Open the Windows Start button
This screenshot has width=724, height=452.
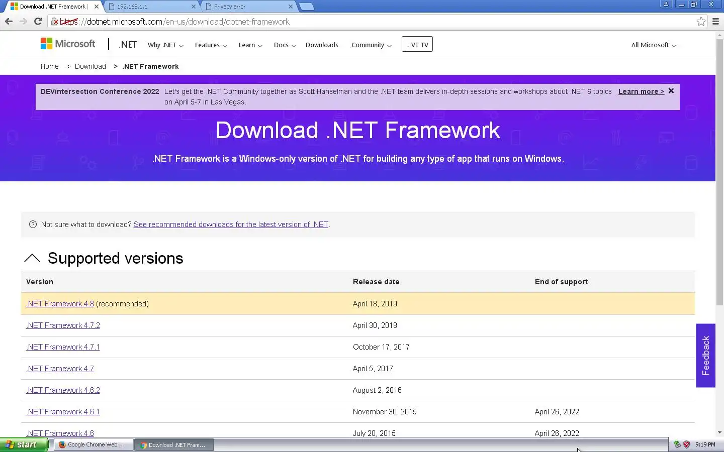pos(24,444)
